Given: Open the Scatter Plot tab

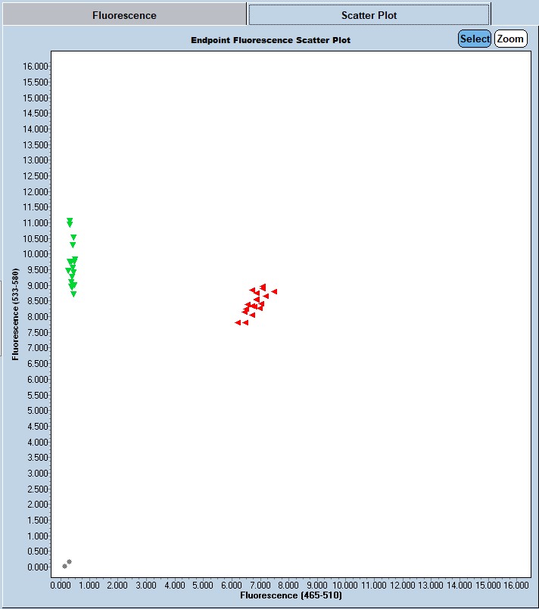Looking at the screenshot, I should (x=369, y=15).
